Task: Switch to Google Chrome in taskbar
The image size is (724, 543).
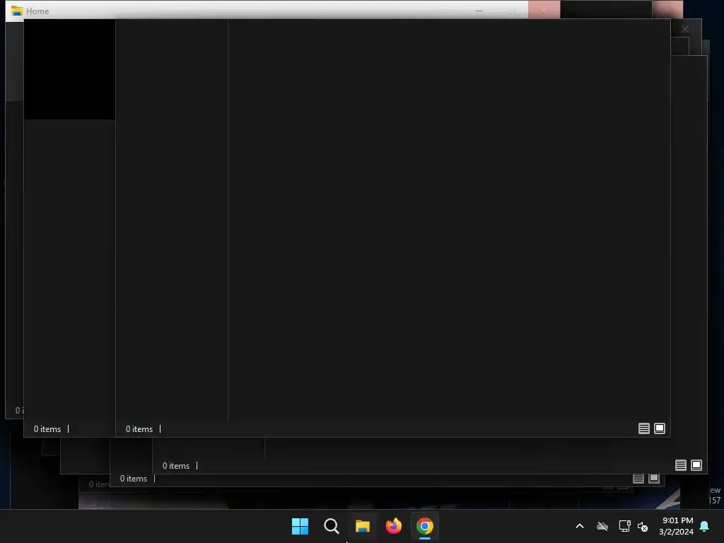Action: tap(425, 526)
